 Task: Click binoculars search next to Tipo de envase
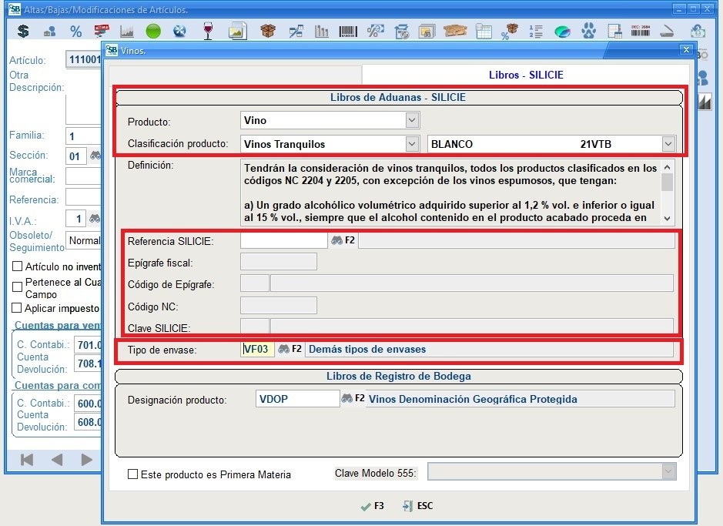[x=283, y=349]
